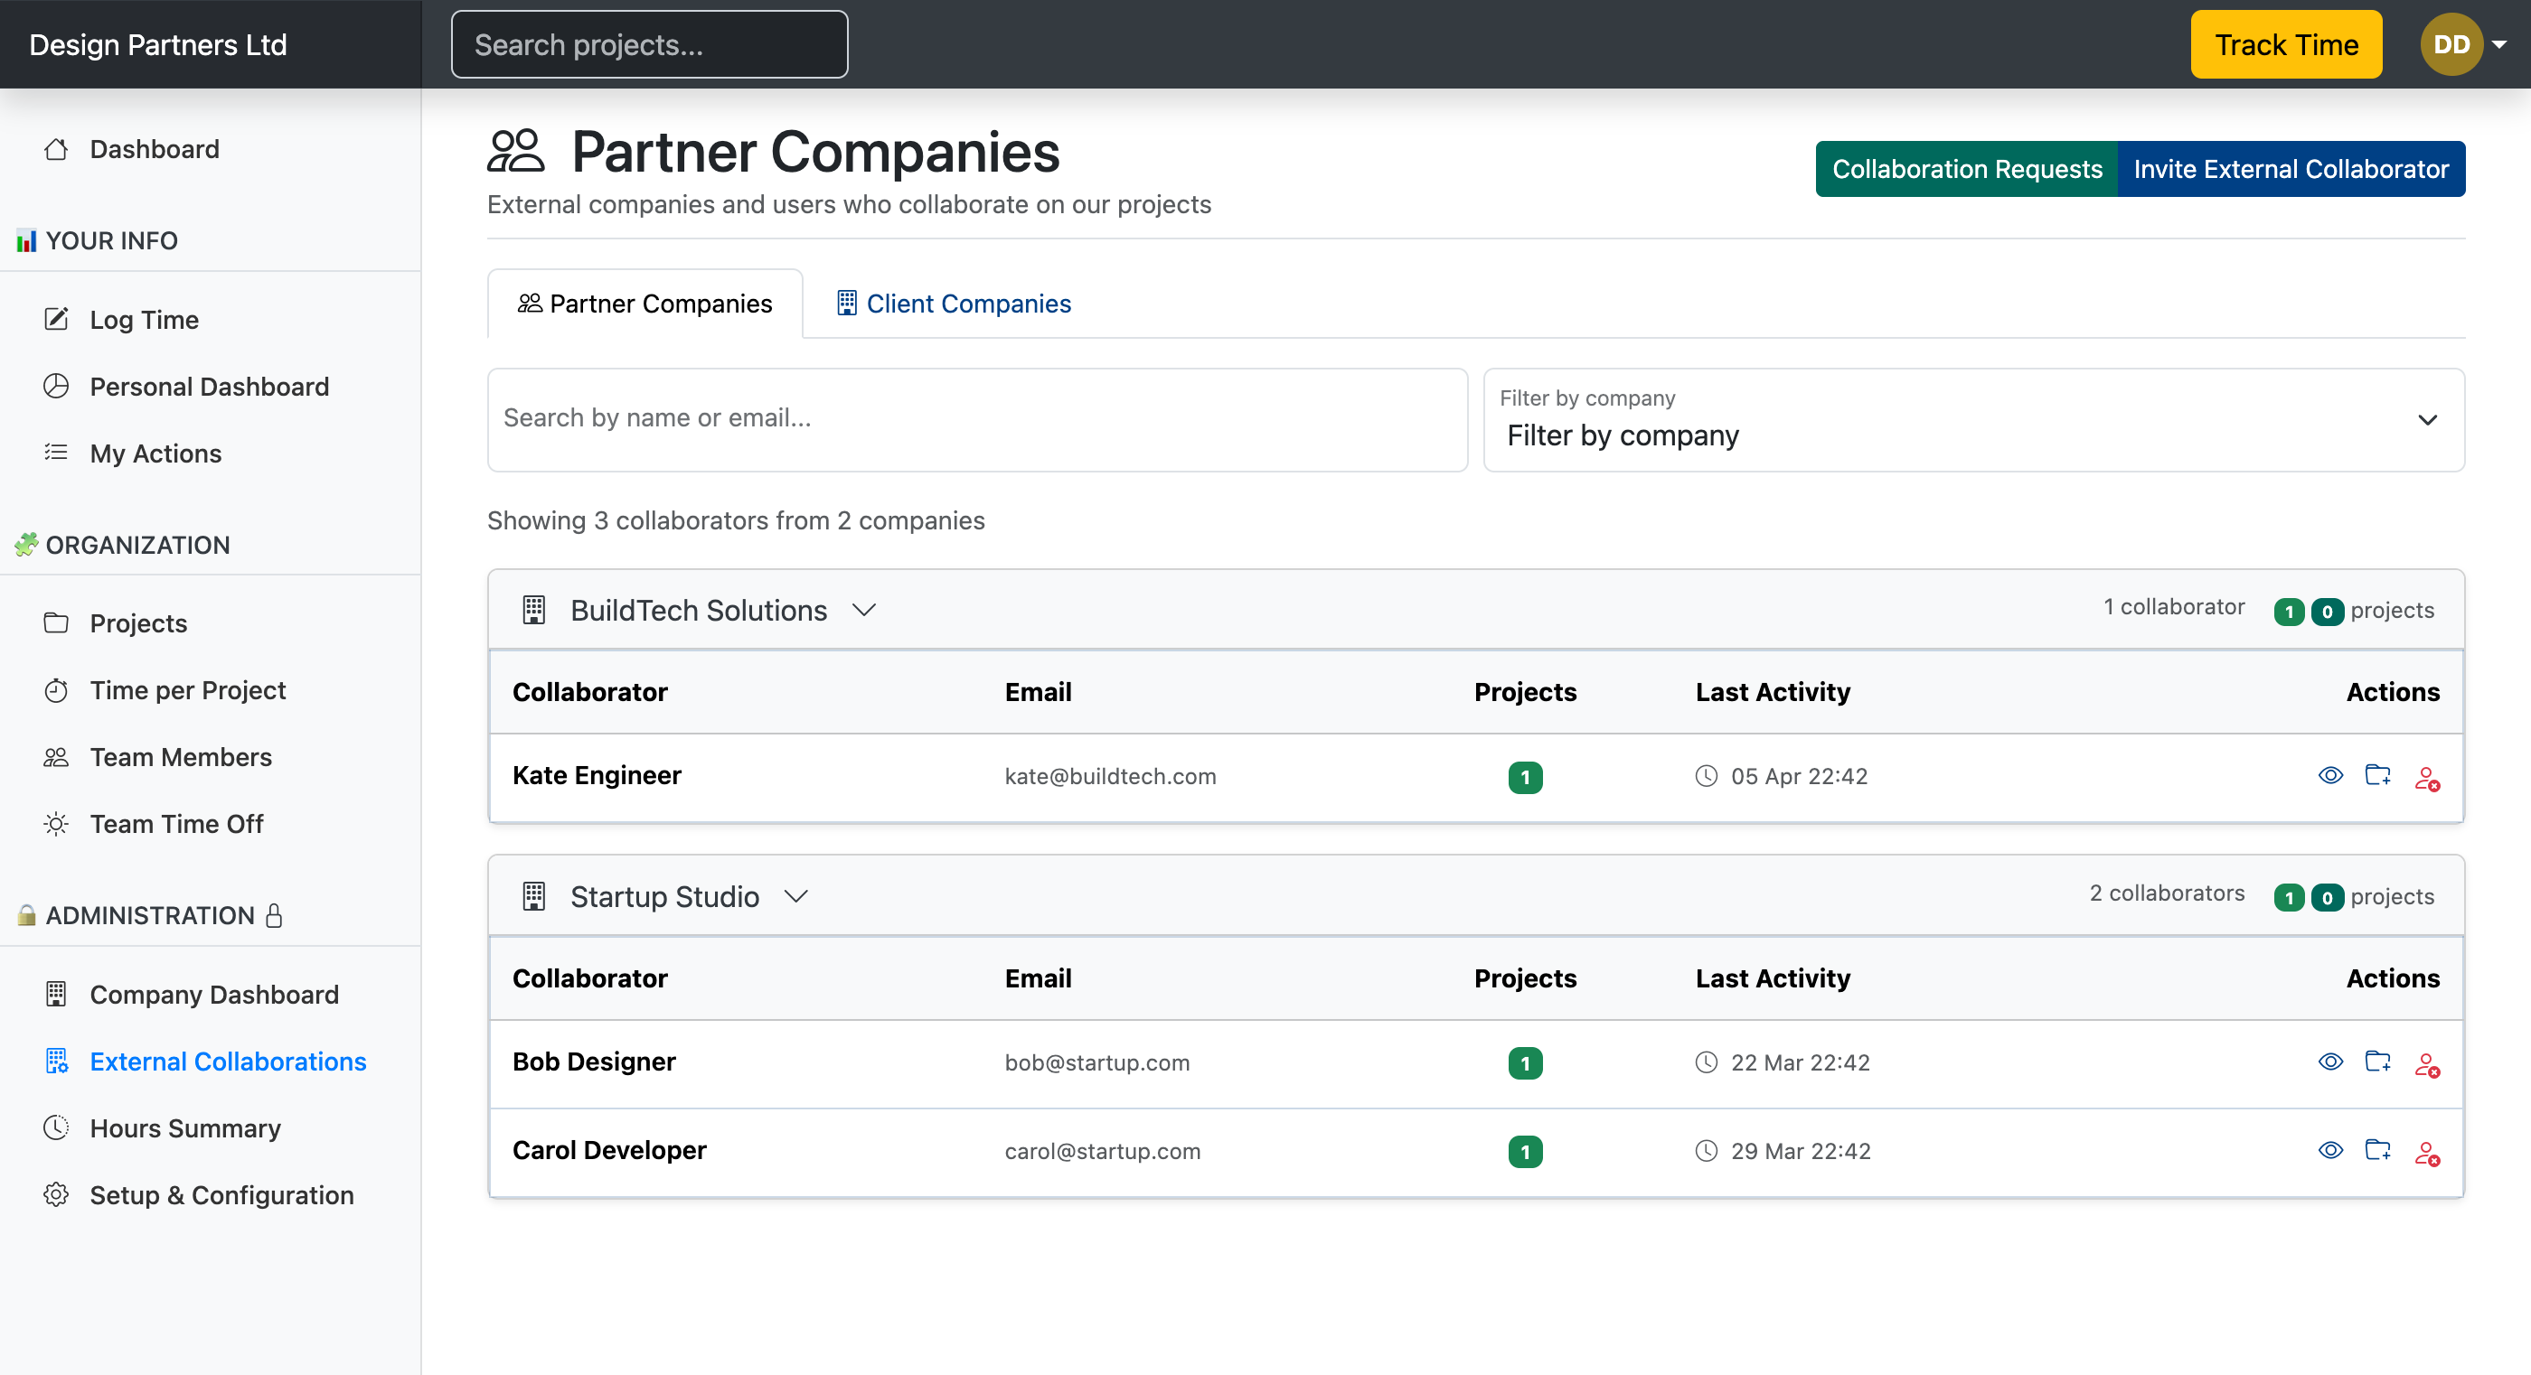Add Bob Designer to project folder icon
Image resolution: width=2531 pixels, height=1375 pixels.
coord(2377,1062)
